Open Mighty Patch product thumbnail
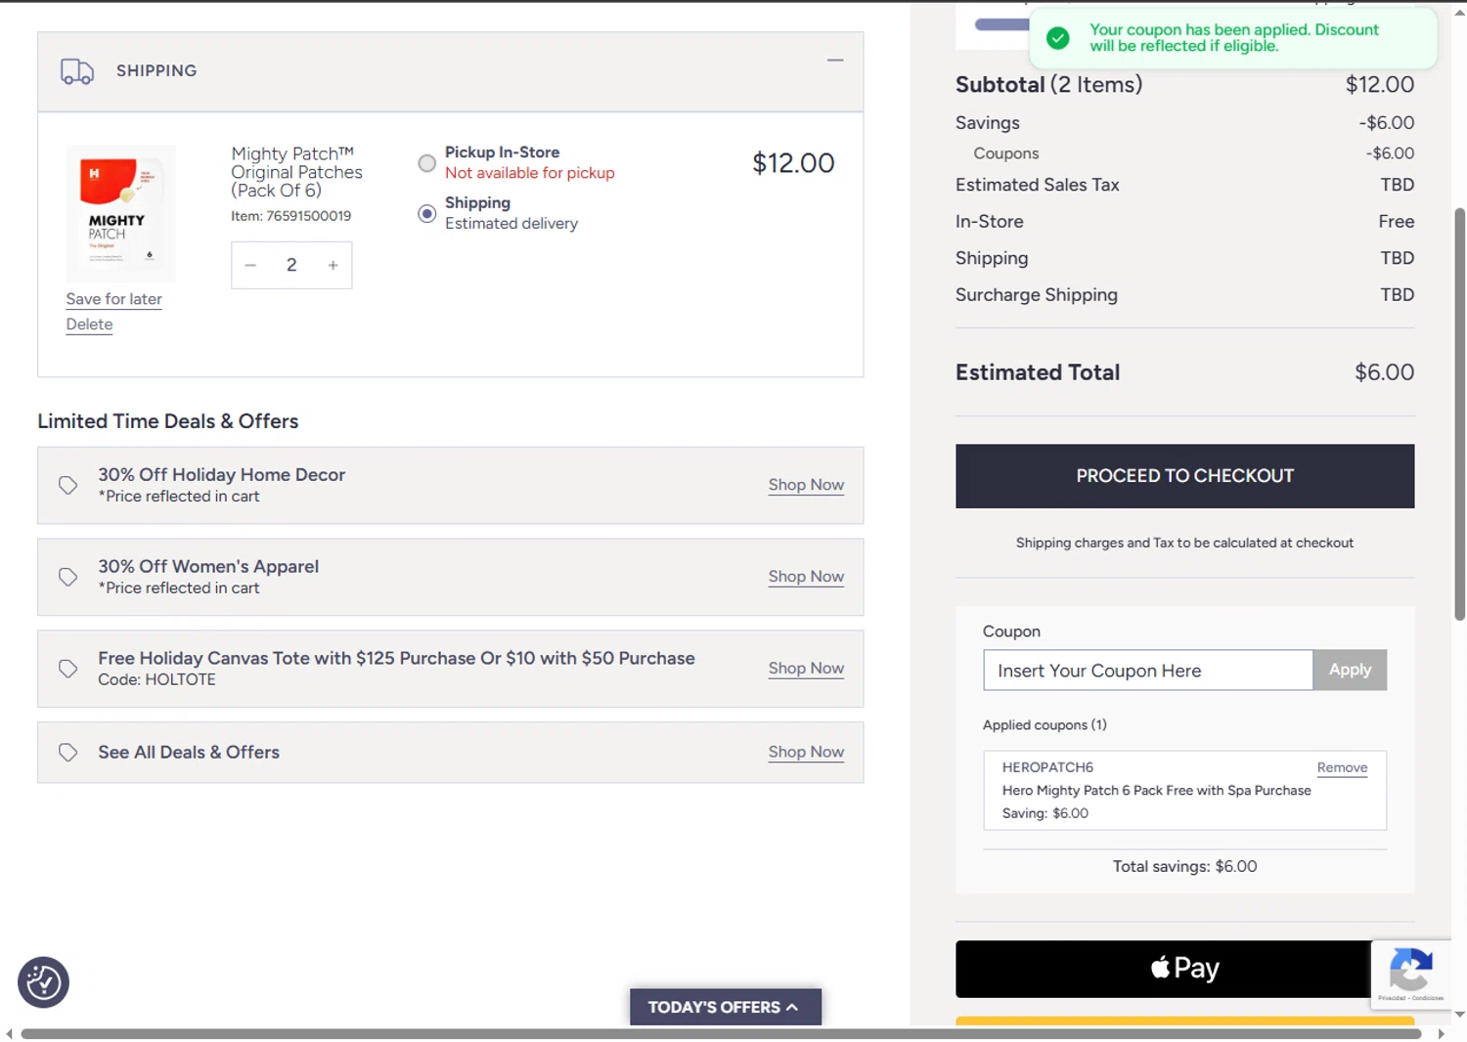1467x1042 pixels. 120,213
